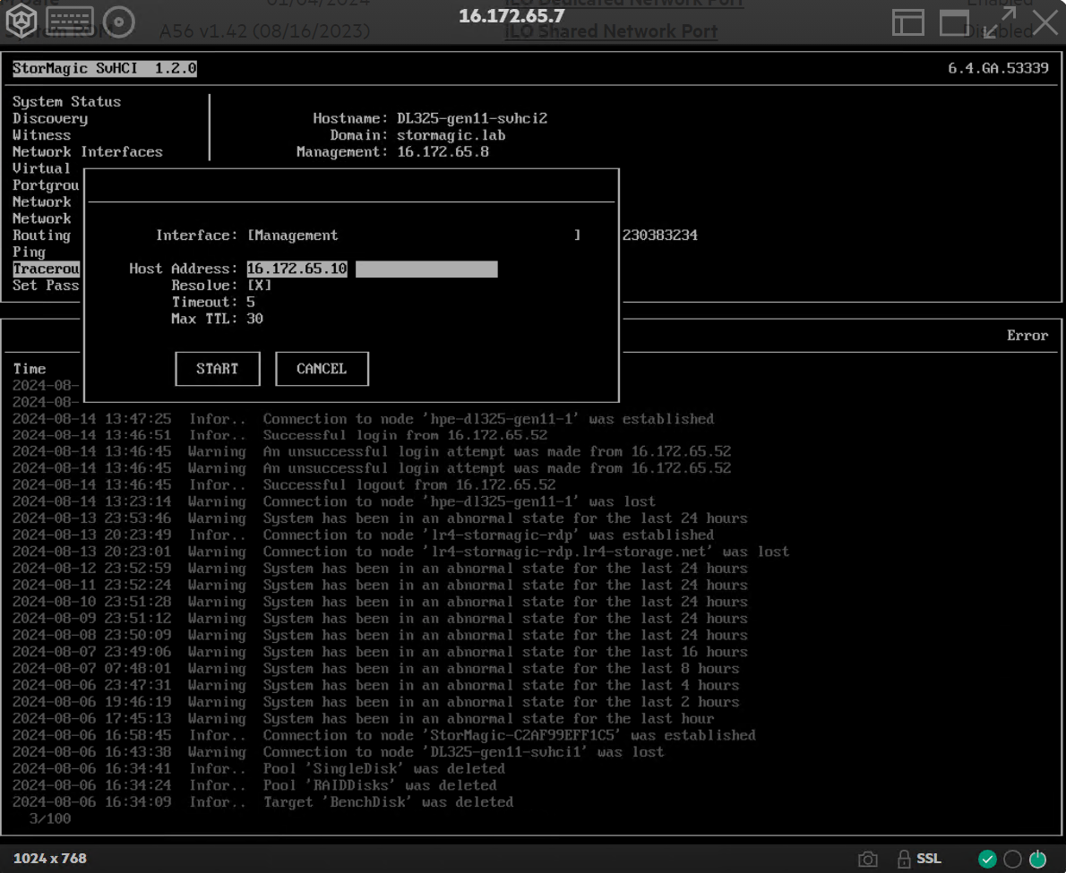1066x873 pixels.
Task: Click the Error column header
Action: [1027, 336]
